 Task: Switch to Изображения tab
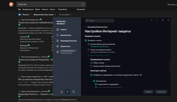(x=28, y=10)
